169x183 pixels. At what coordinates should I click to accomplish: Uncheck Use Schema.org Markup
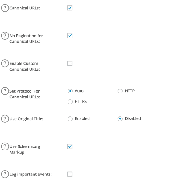click(x=70, y=146)
